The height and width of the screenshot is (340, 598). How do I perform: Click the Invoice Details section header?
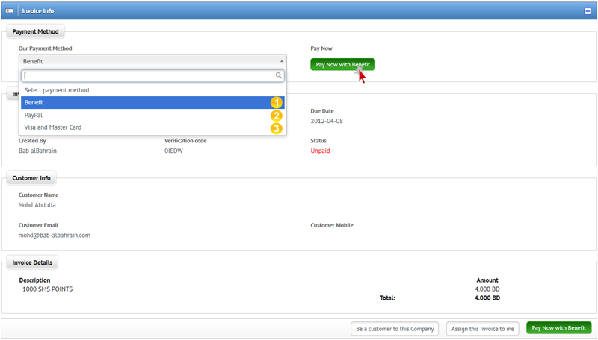34,262
